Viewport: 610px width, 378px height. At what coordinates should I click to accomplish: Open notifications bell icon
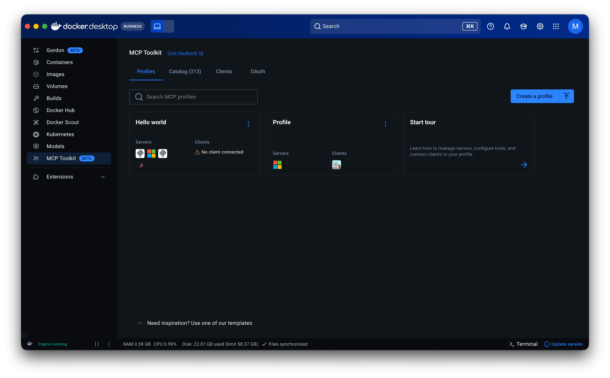tap(507, 26)
